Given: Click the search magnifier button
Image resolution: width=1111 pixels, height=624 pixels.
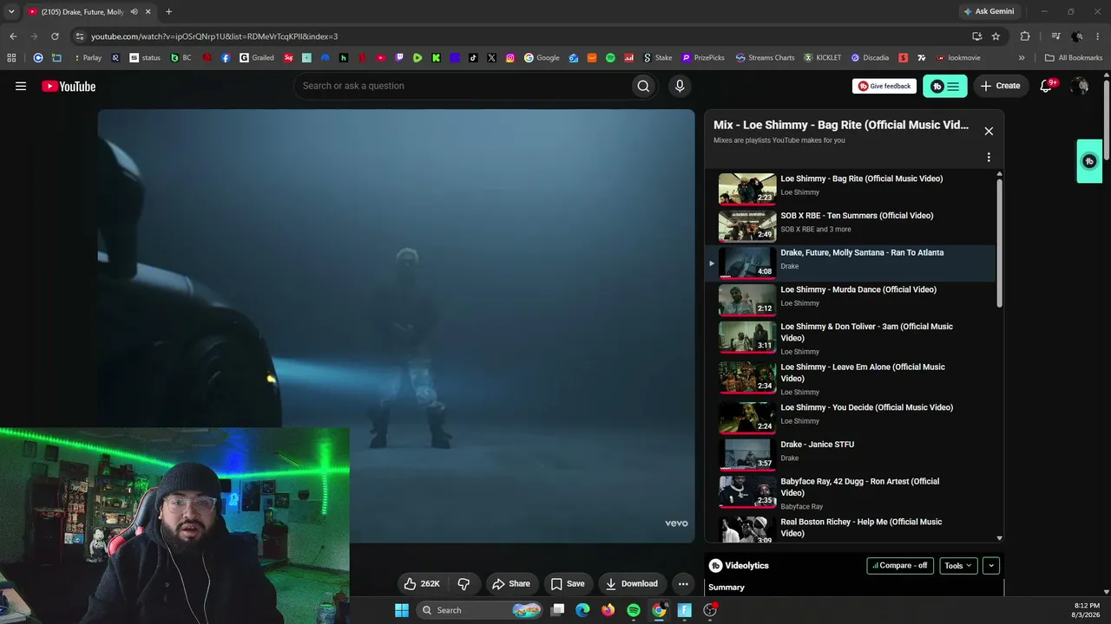Looking at the screenshot, I should pos(643,86).
